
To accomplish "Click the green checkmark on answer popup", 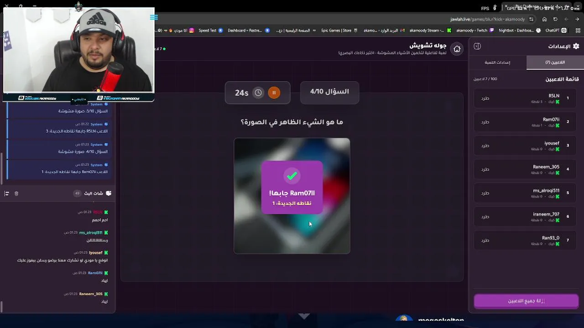I will [292, 176].
